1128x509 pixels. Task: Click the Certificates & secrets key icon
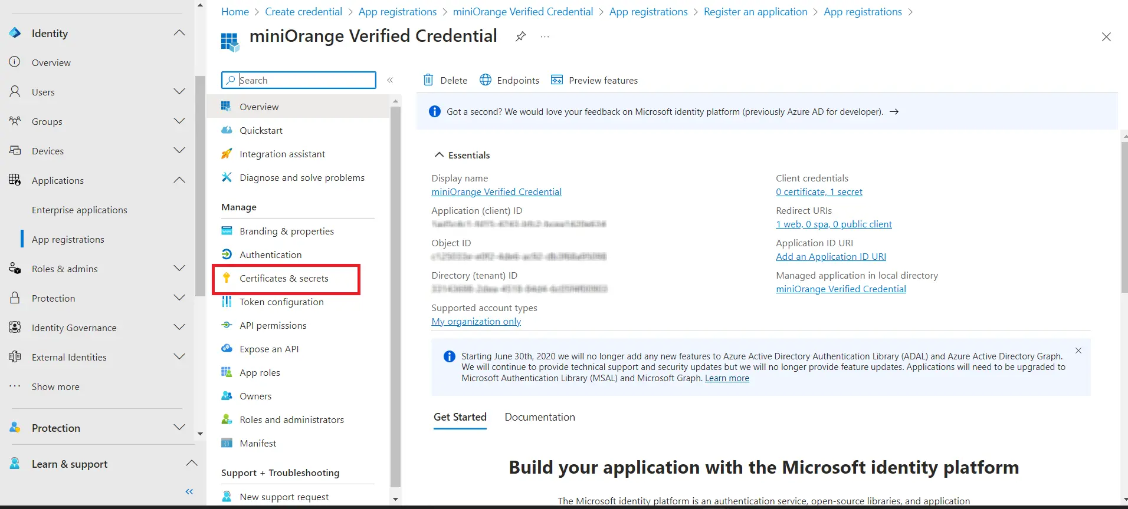click(x=227, y=278)
